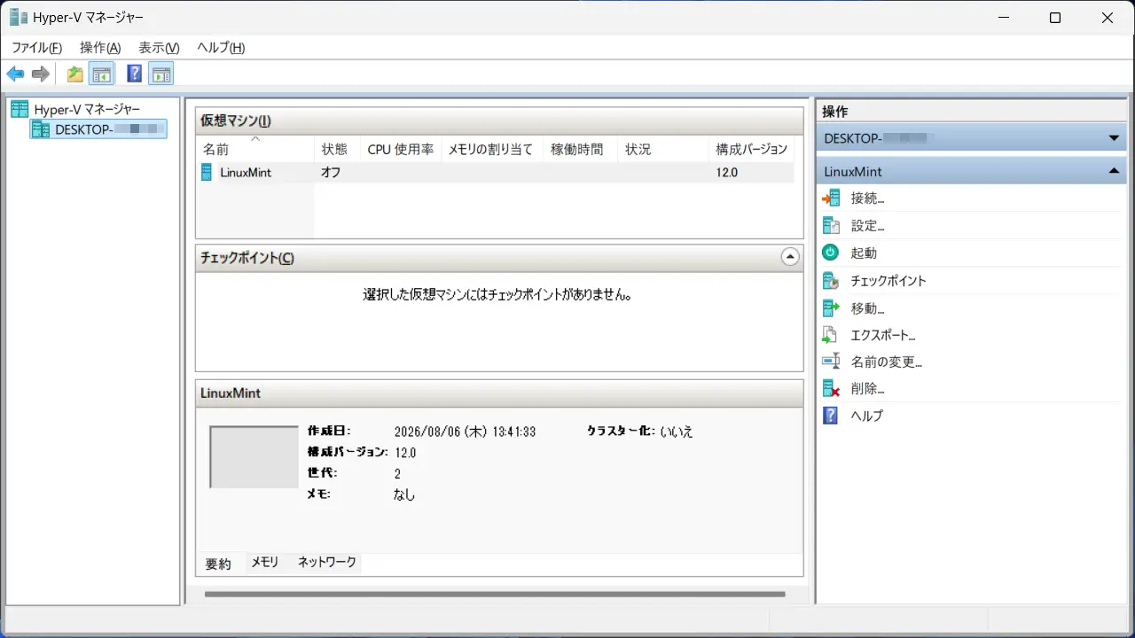Click the no-checkpoints message text
Viewport: 1135px width, 638px height.
tap(497, 294)
